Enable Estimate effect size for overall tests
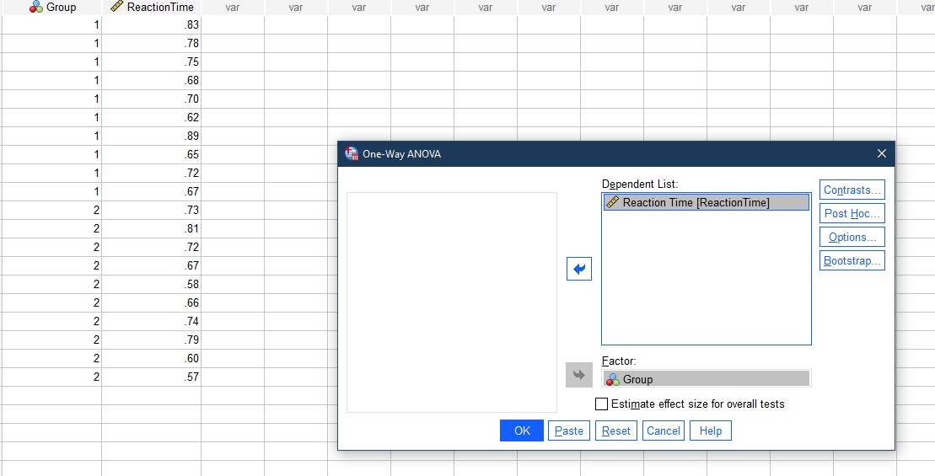 click(x=602, y=404)
